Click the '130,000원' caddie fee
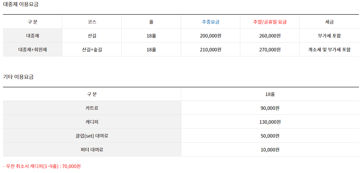364x173 pixels. 270,122
